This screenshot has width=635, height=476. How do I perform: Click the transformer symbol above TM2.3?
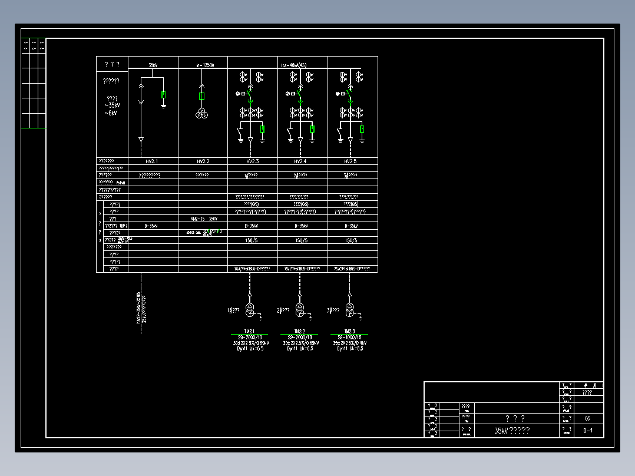point(349,310)
